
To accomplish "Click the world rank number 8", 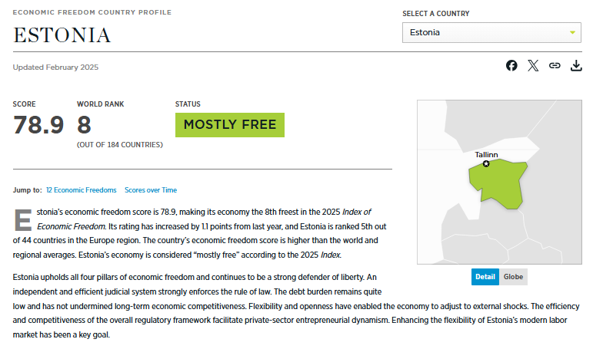I will pos(84,124).
